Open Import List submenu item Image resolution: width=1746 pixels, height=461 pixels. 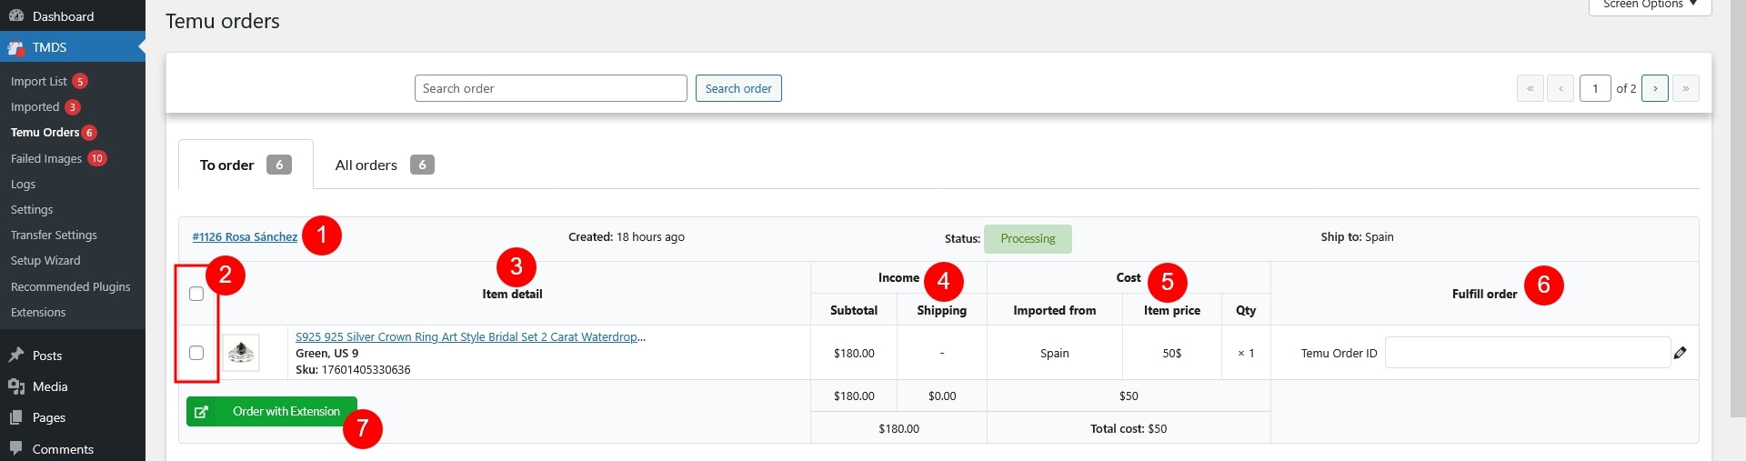coord(39,81)
